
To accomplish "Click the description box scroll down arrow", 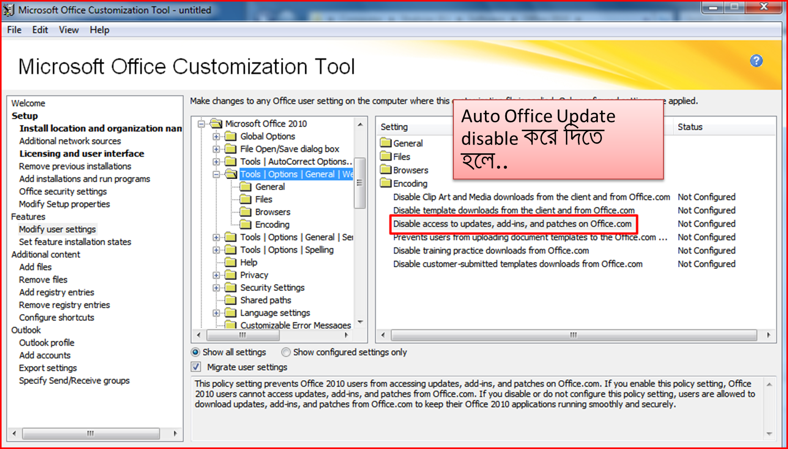I will click(769, 434).
